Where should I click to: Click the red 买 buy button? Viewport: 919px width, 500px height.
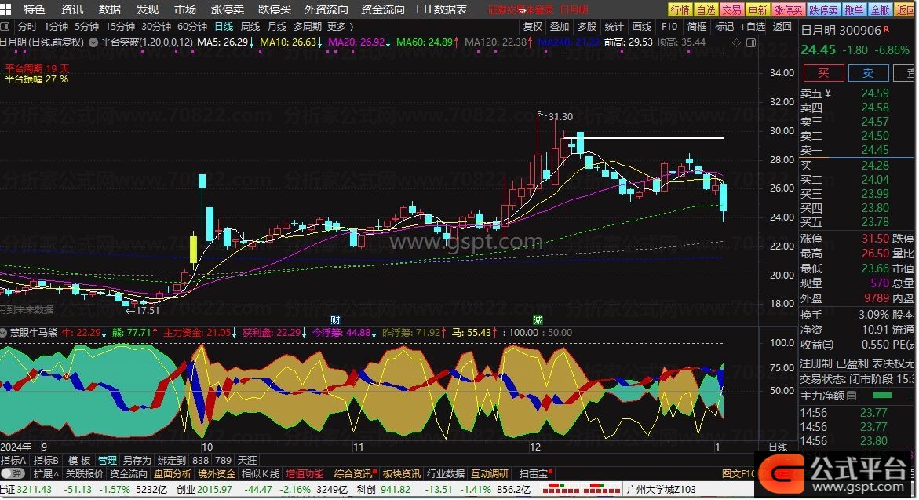coord(823,73)
